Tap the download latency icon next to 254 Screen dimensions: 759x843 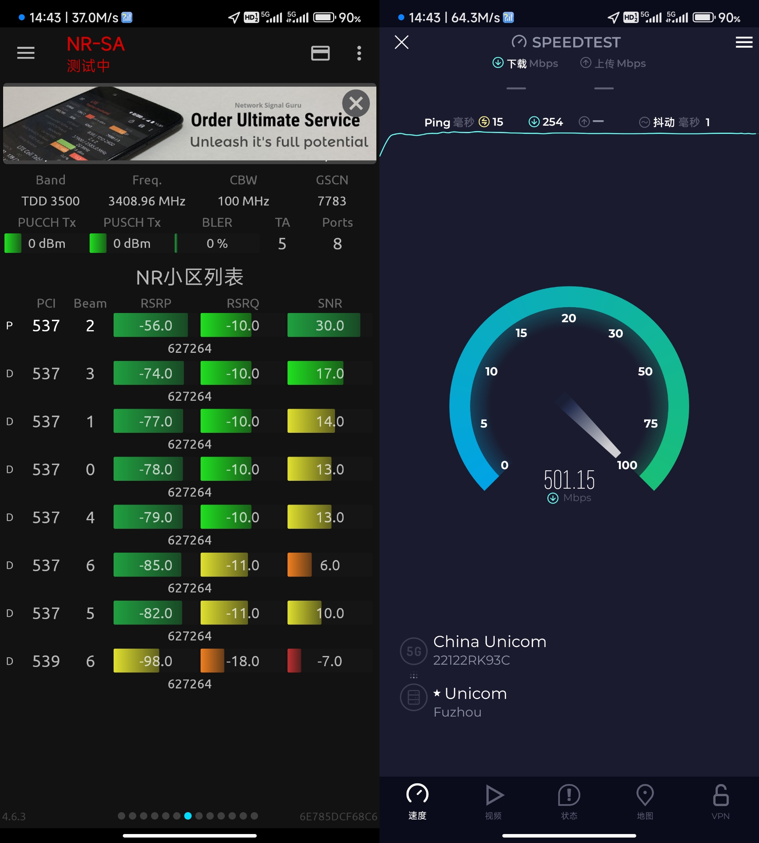point(534,122)
